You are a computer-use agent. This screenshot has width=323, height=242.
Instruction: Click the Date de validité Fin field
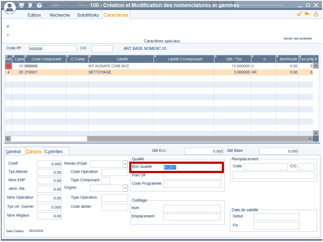pyautogui.click(x=276, y=226)
